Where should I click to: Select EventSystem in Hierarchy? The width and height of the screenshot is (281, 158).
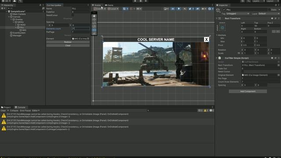tap(19, 33)
